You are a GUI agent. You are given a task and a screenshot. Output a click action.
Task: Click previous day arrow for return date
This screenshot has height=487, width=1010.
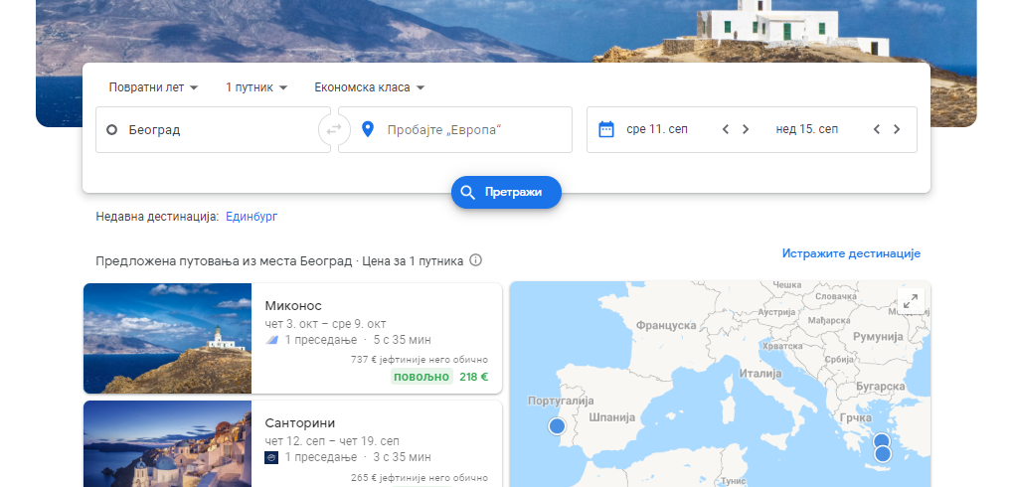(x=877, y=129)
